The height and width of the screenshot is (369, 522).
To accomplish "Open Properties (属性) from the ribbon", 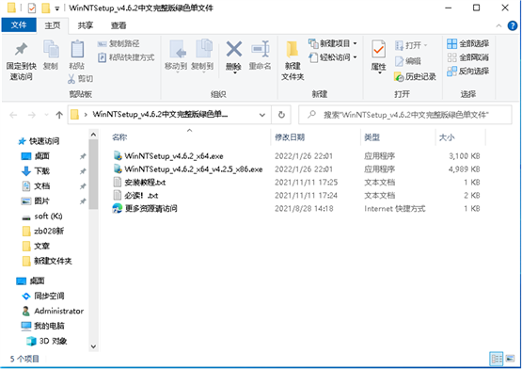I will (x=378, y=56).
